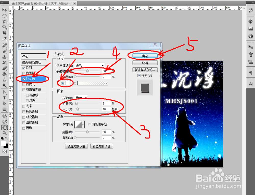Image resolution: width=255 pixels, height=195 pixels.
Task: Select the Eraser tool
Action: pyautogui.click(x=4, y=68)
